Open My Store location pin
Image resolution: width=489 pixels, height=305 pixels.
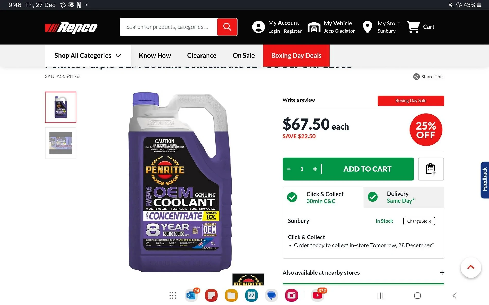point(367,27)
